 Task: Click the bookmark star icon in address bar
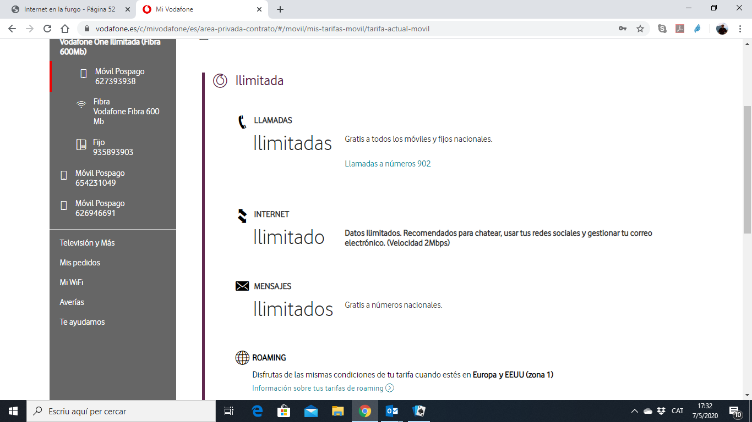pos(640,29)
